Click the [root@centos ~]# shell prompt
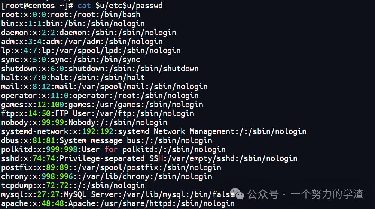375x209 pixels. click(x=37, y=6)
